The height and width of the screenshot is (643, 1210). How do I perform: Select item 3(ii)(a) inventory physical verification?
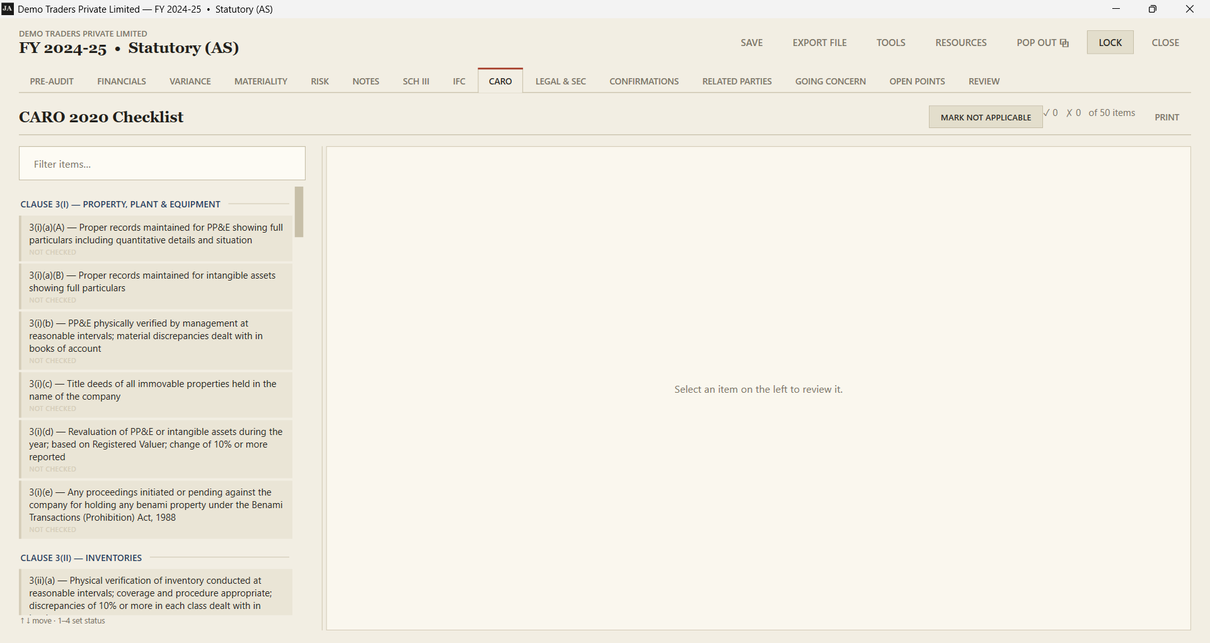coord(156,592)
